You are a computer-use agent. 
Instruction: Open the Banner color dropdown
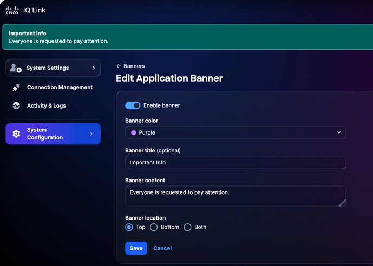click(235, 132)
